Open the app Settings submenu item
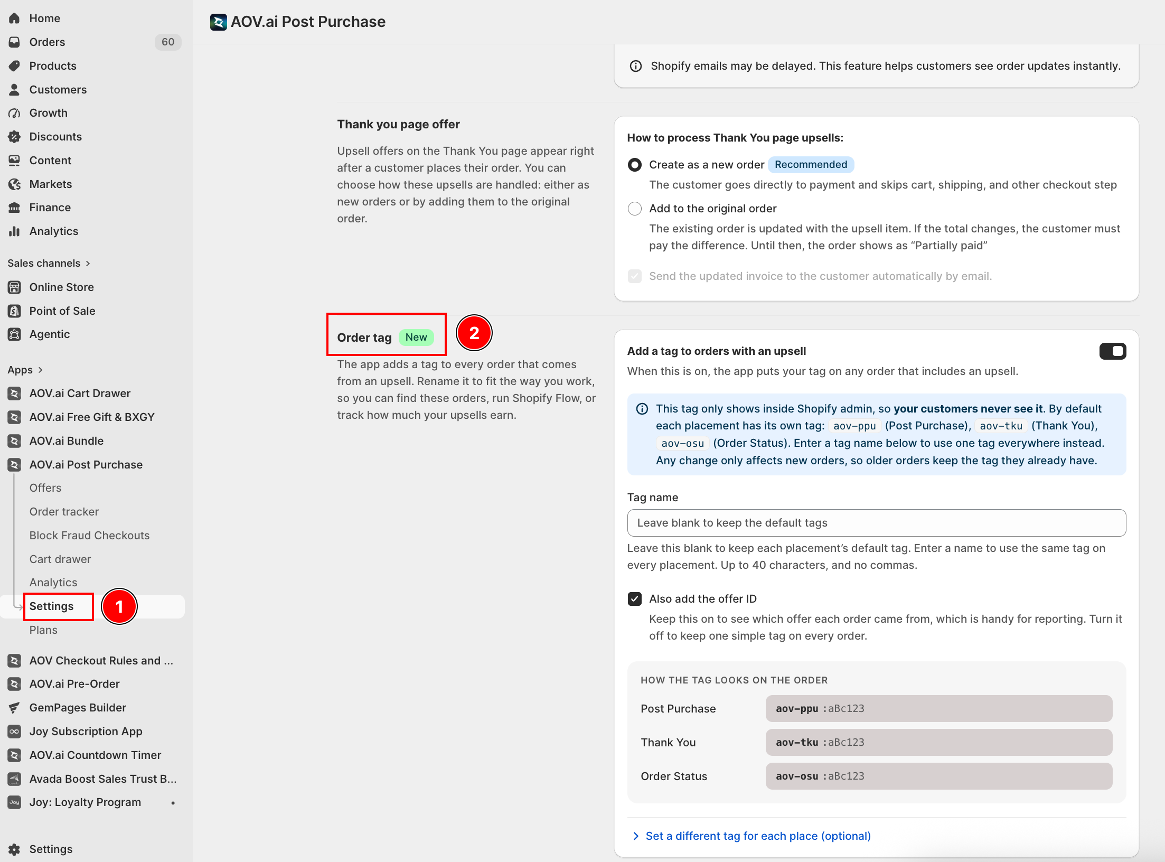1165x862 pixels. point(51,606)
